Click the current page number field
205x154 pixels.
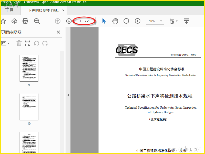[80, 21]
